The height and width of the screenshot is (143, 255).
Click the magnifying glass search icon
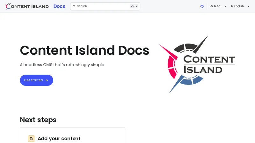pos(74,6)
